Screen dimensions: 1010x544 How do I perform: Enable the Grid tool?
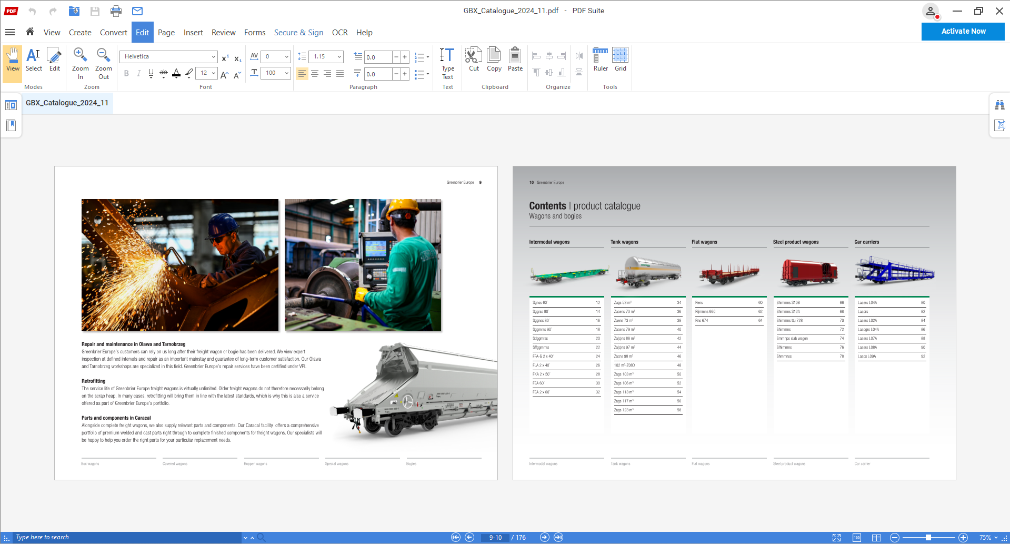(621, 59)
